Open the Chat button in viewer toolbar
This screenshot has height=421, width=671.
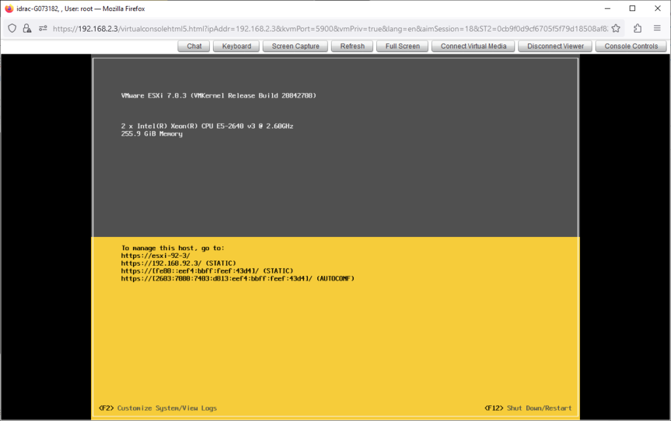pyautogui.click(x=194, y=46)
